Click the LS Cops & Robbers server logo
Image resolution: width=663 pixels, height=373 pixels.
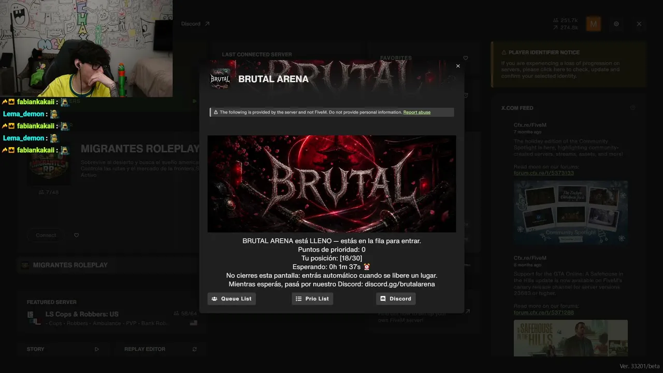[x=34, y=318]
